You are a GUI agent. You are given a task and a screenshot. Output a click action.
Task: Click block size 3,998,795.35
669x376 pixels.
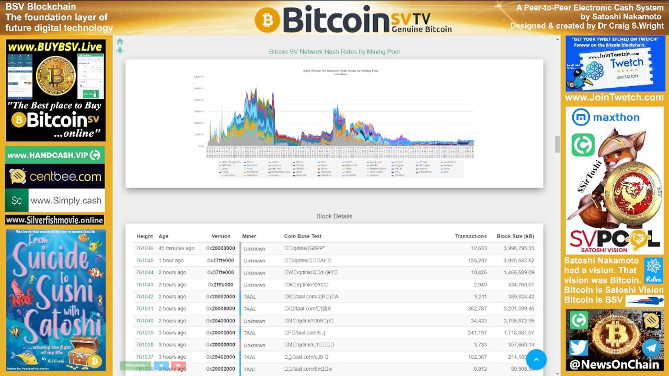click(519, 249)
